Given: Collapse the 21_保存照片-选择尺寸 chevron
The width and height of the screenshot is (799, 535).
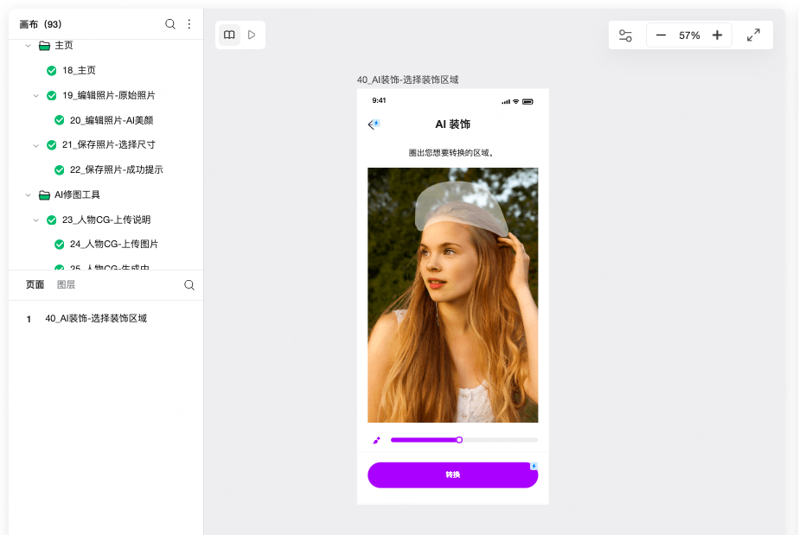Looking at the screenshot, I should click(35, 145).
